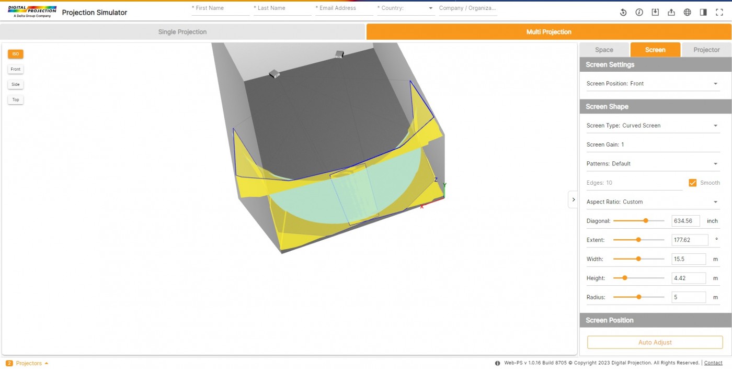Screen dimensions: 732x369
Task: Adjust the Diagonal slider
Action: pyautogui.click(x=646, y=221)
